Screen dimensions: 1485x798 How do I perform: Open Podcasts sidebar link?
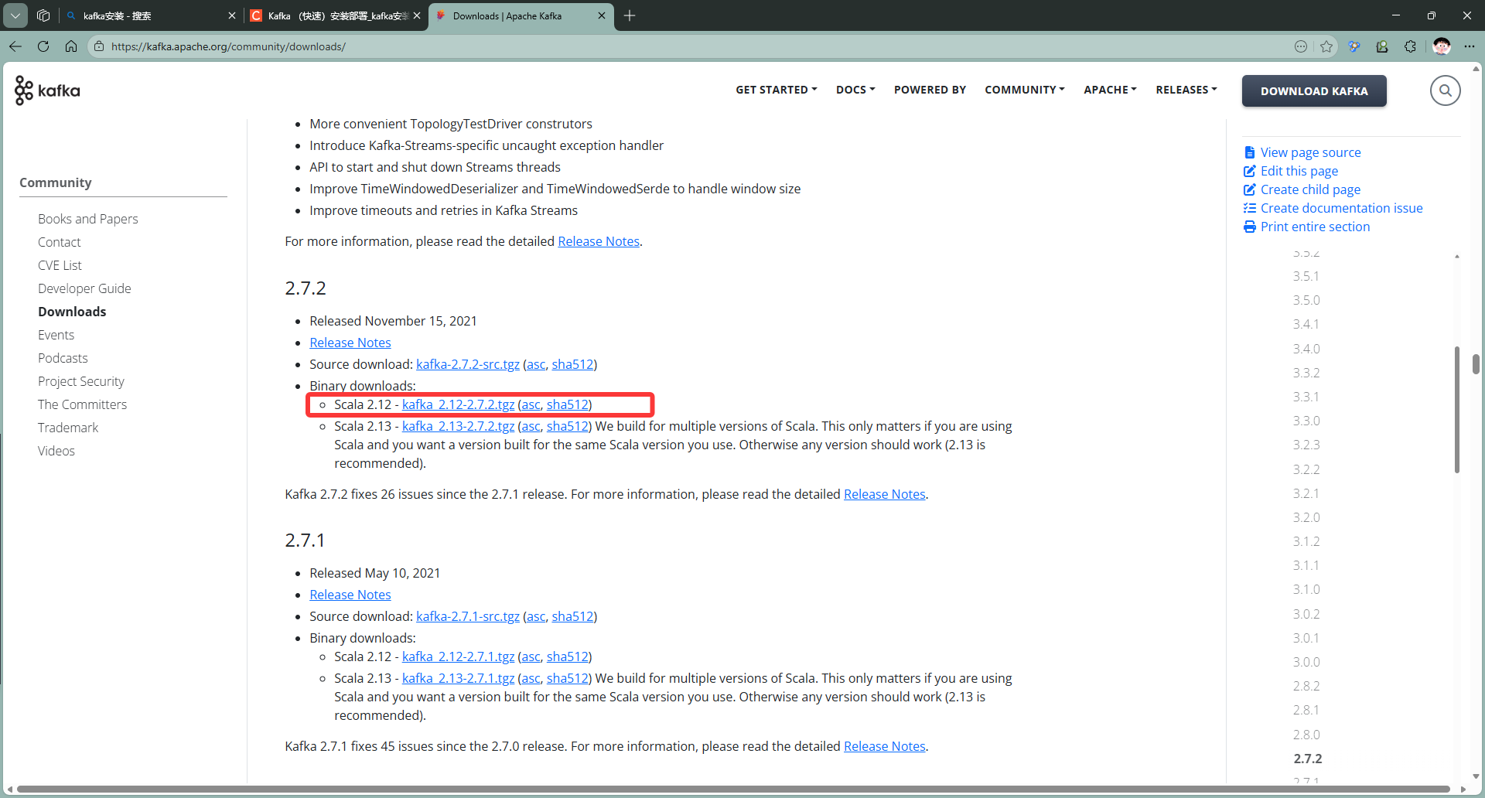[63, 358]
